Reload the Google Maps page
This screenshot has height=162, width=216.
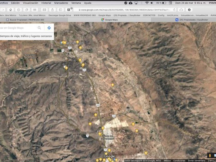174,10
